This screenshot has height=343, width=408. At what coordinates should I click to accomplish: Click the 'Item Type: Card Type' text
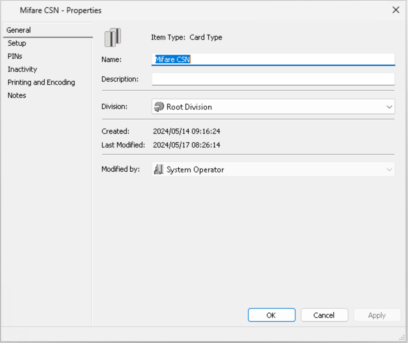coord(187,37)
